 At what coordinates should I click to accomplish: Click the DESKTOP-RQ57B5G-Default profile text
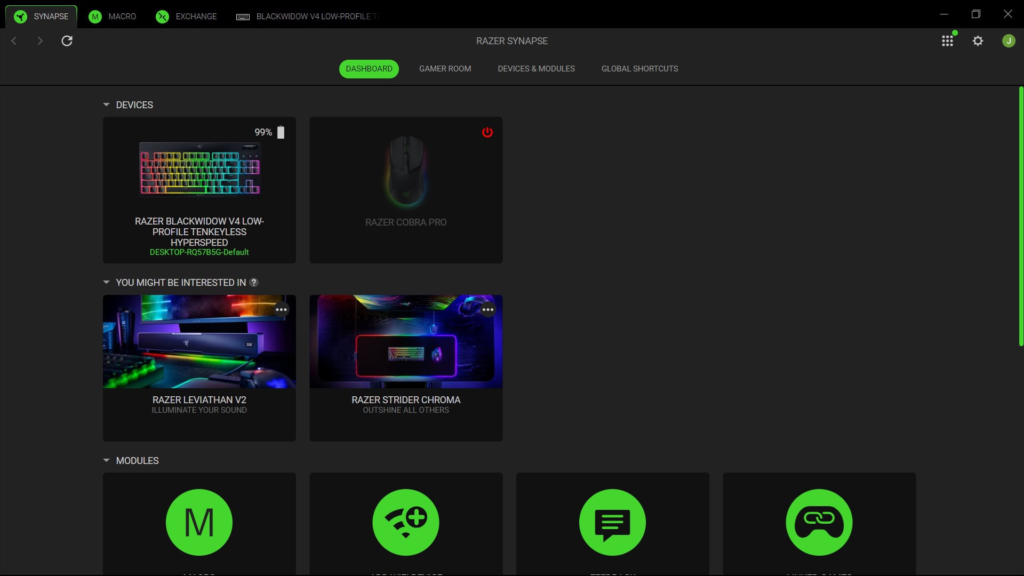(199, 252)
